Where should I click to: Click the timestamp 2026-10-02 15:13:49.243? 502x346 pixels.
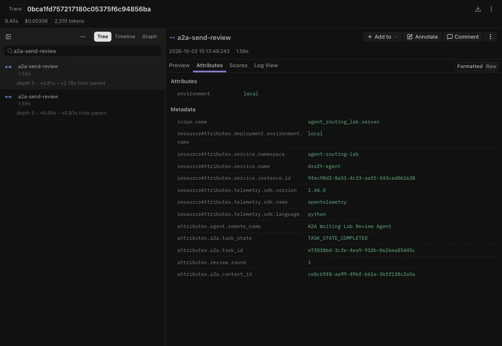tap(199, 51)
